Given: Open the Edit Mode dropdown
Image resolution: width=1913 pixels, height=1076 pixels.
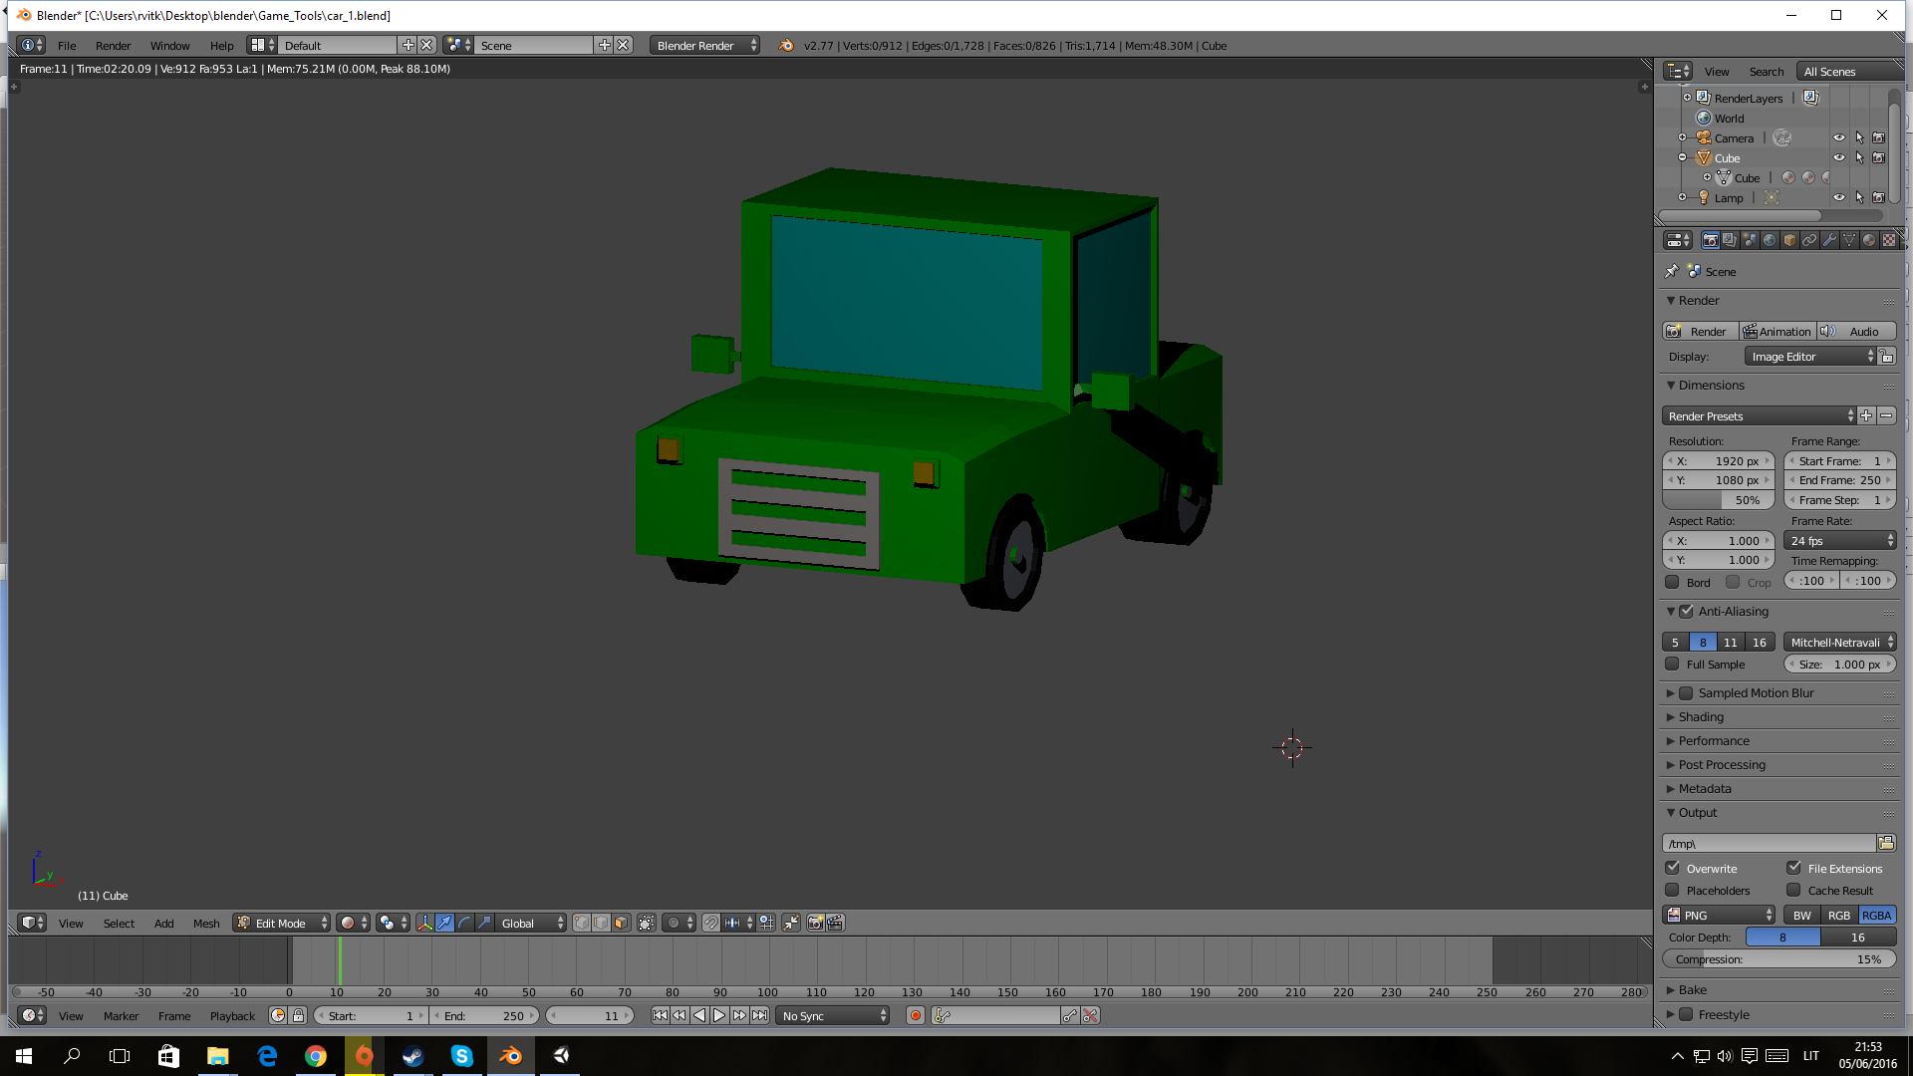Looking at the screenshot, I should [x=282, y=923].
